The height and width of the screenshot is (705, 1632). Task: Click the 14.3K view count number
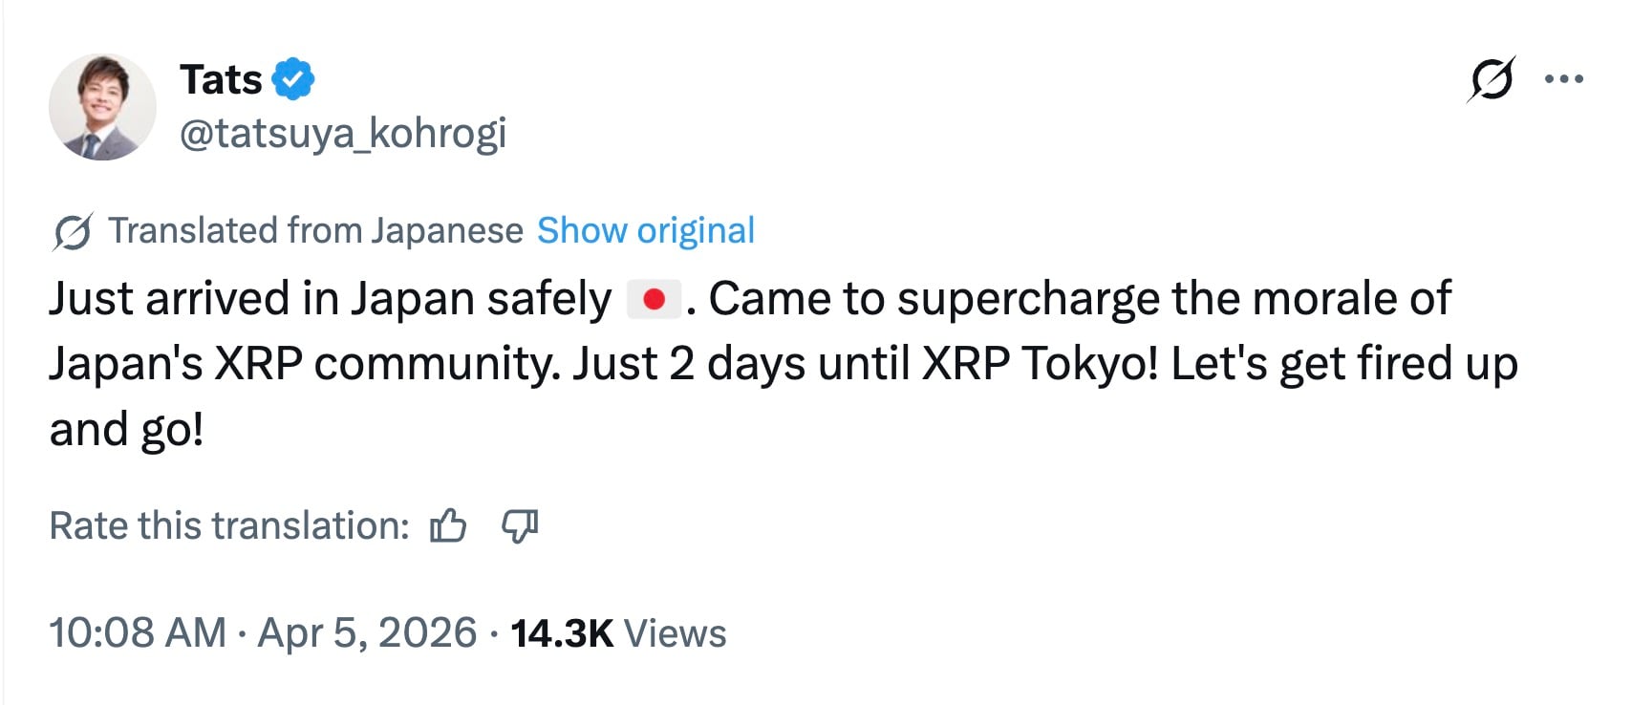click(x=562, y=633)
